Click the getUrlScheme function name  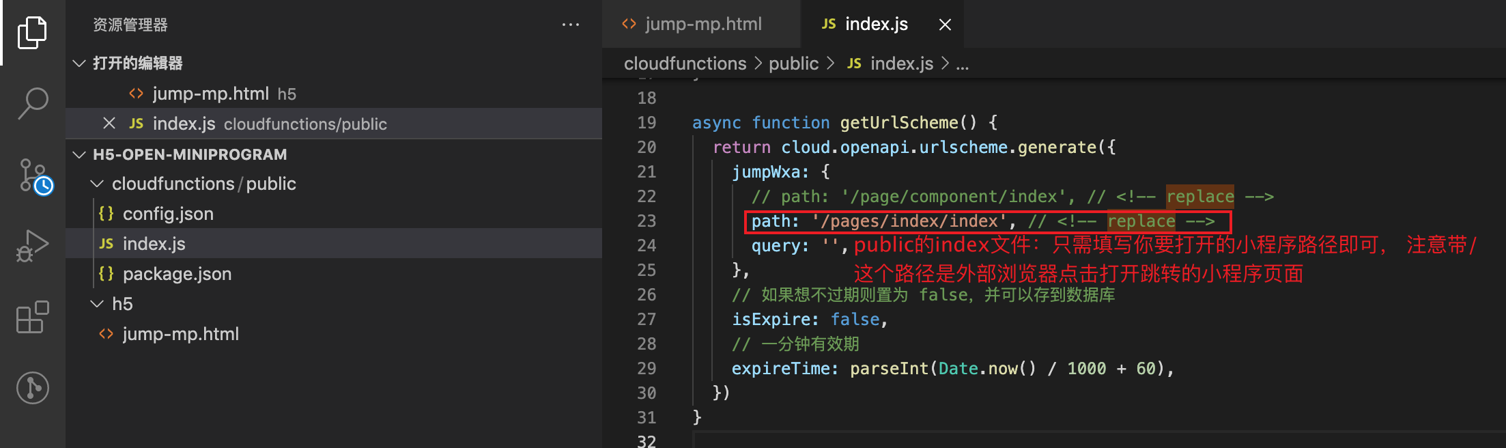[x=898, y=122]
